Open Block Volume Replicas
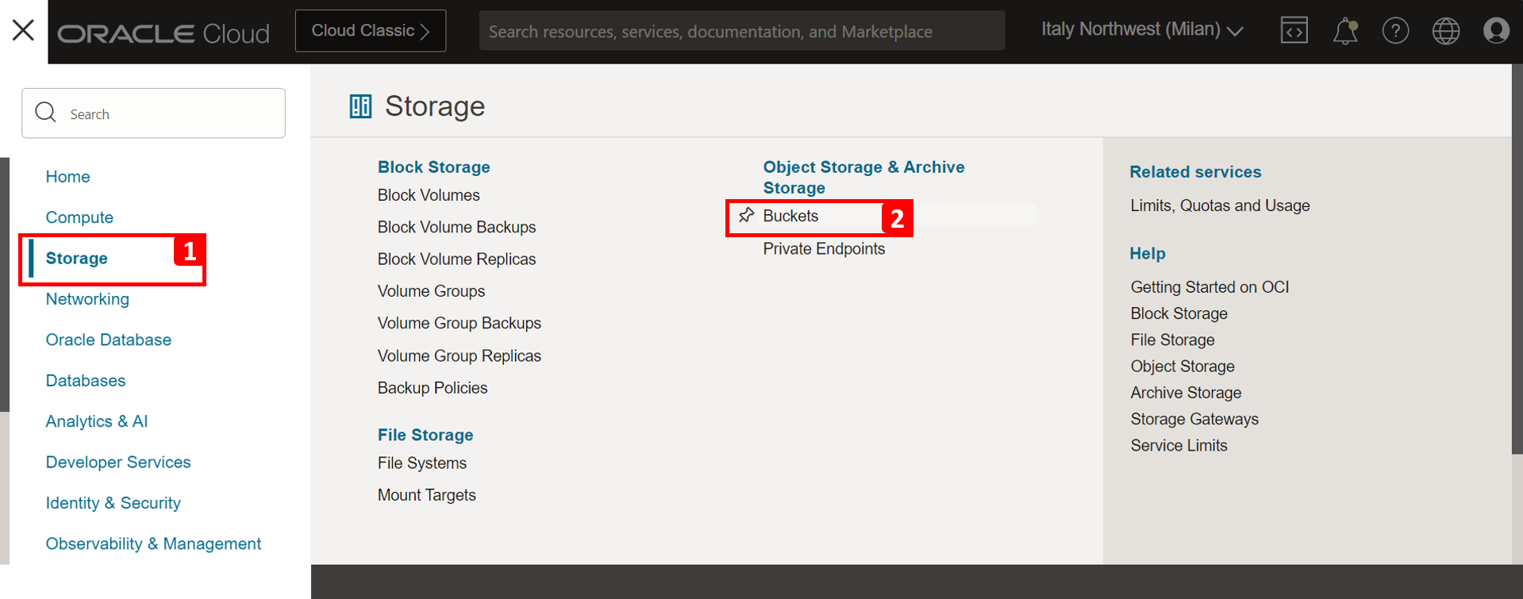The height and width of the screenshot is (599, 1523). pyautogui.click(x=457, y=259)
